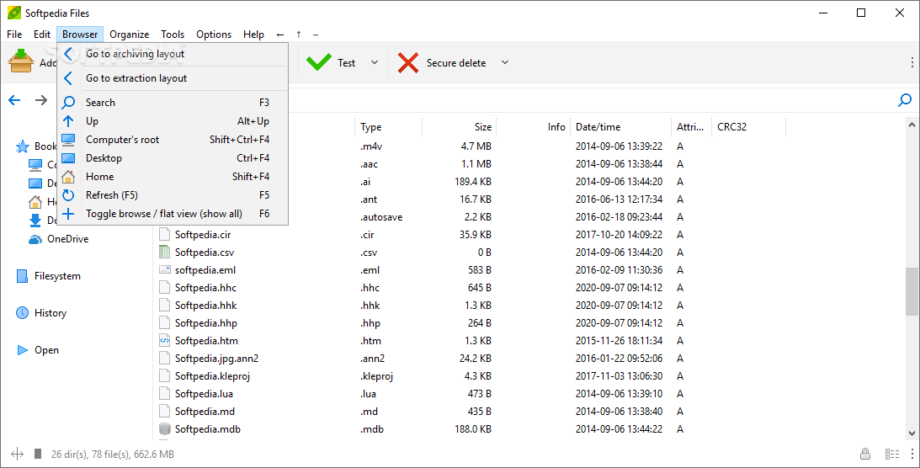Click the green Test checkmark icon
Image resolution: width=920 pixels, height=468 pixels.
319,62
